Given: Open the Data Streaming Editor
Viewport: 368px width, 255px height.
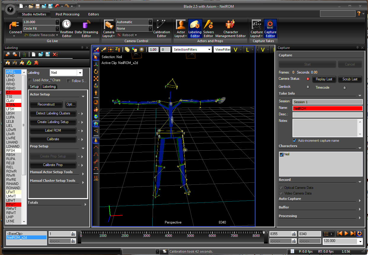Looking at the screenshot, I should click(86, 28).
